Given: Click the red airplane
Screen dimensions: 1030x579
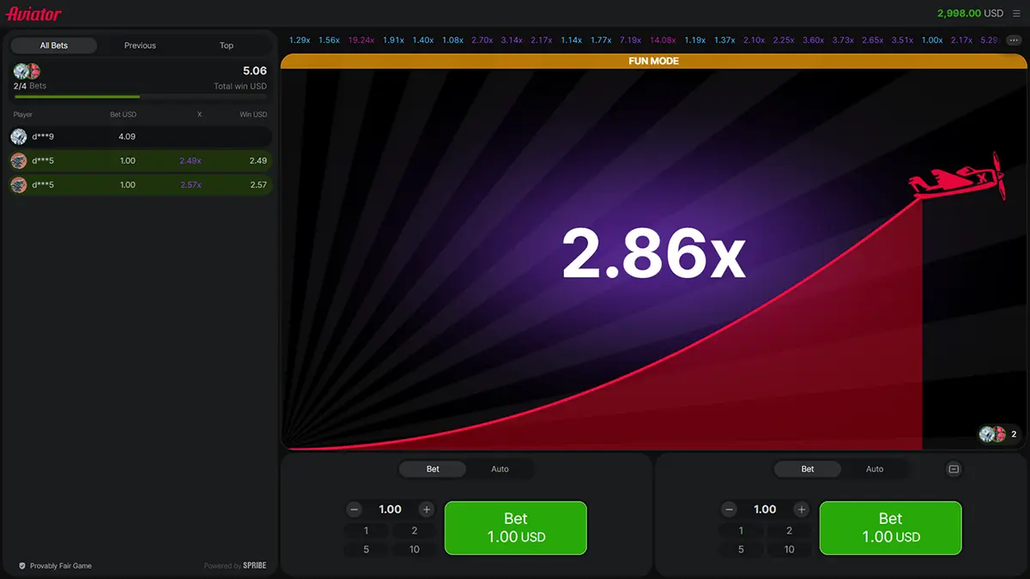Looking at the screenshot, I should (x=959, y=177).
